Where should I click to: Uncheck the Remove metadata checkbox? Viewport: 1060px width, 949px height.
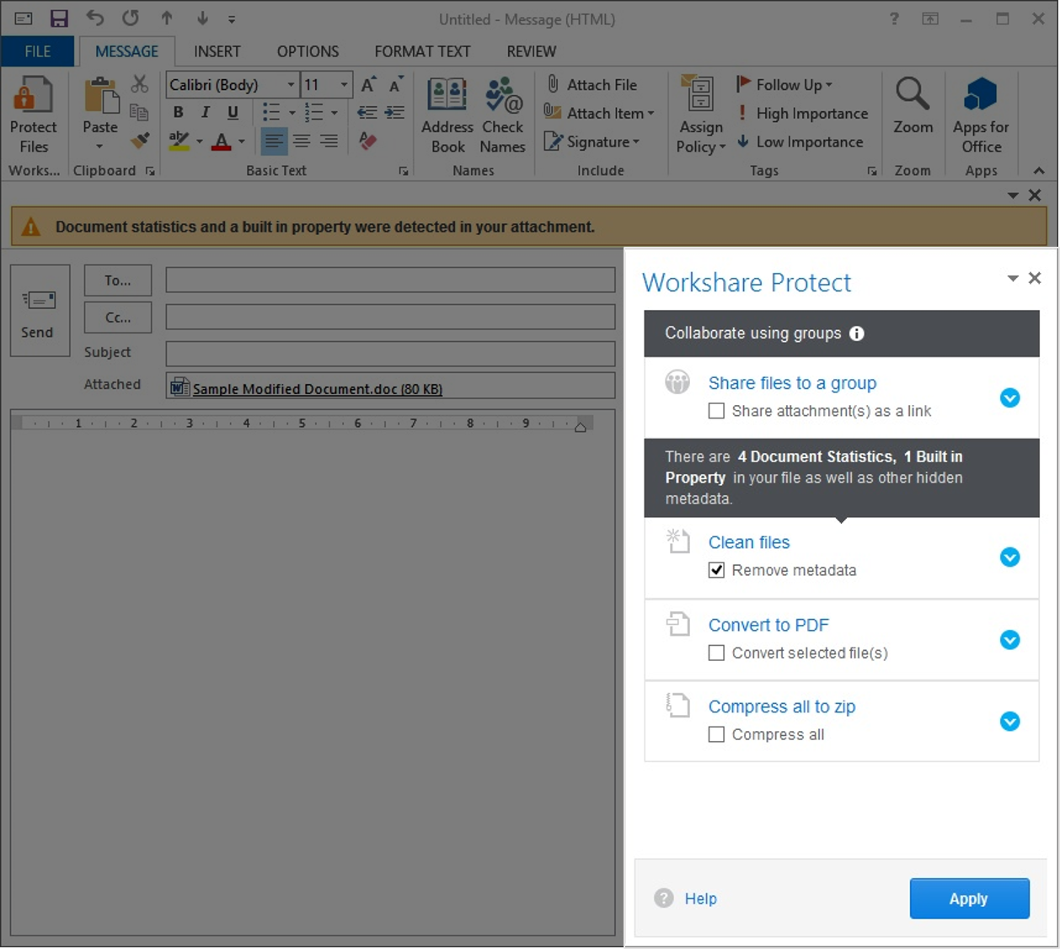pos(716,570)
